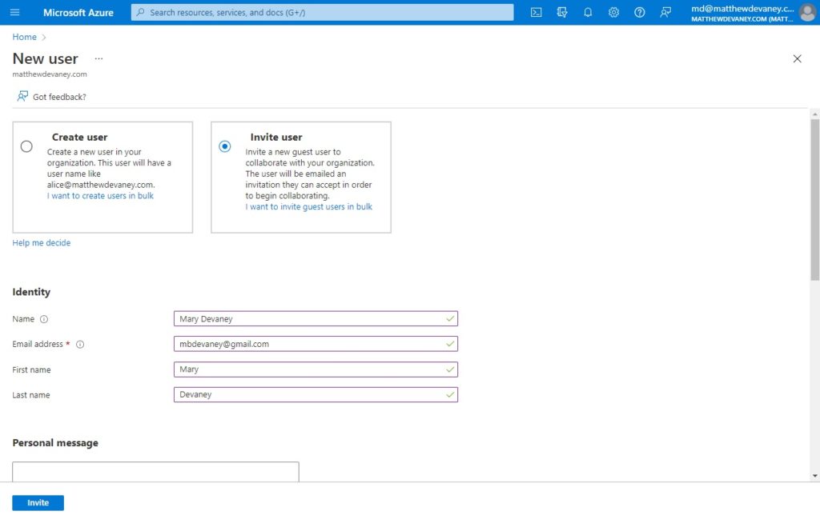This screenshot has width=820, height=523.
Task: Select the Create user radio button
Action: tap(26, 146)
